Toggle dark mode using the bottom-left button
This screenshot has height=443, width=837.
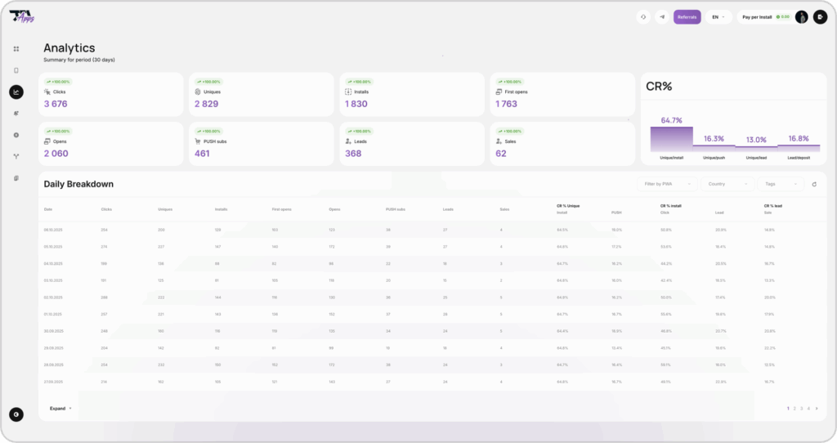16,414
